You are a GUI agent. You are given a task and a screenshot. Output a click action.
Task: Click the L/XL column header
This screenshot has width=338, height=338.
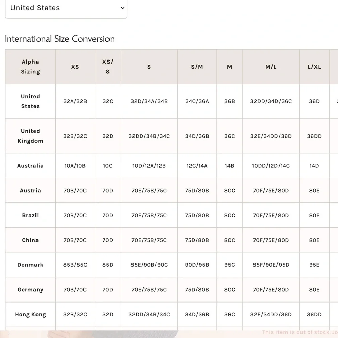tap(314, 67)
